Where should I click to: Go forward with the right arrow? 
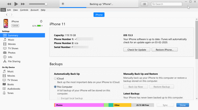(x=12, y=15)
